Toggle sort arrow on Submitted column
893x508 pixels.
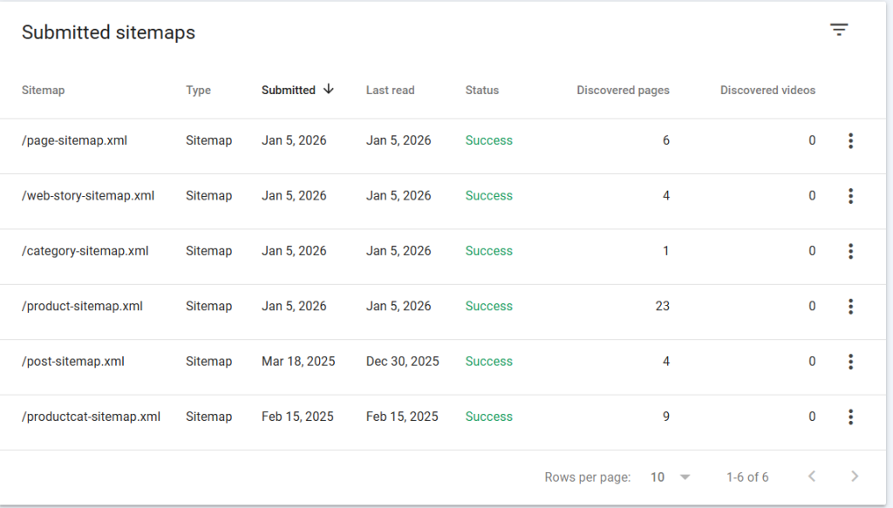tap(328, 89)
